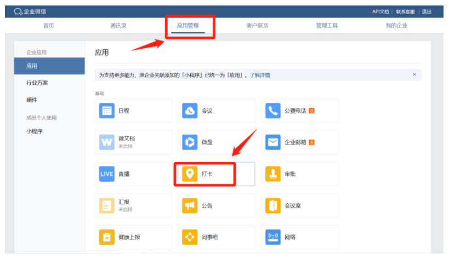Click the 日程 app label
This screenshot has height=260, width=449.
pyautogui.click(x=124, y=111)
